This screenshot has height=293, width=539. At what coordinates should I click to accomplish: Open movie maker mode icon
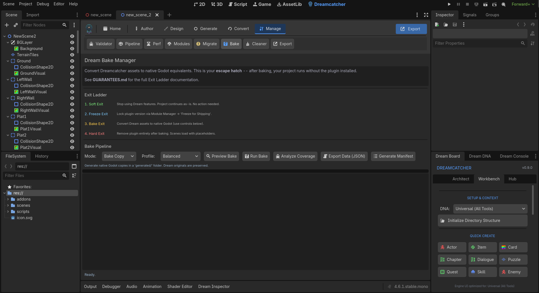(503, 4)
